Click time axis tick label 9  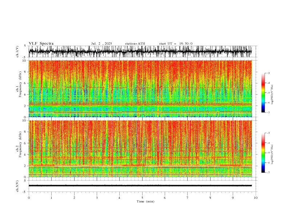(x=233, y=198)
